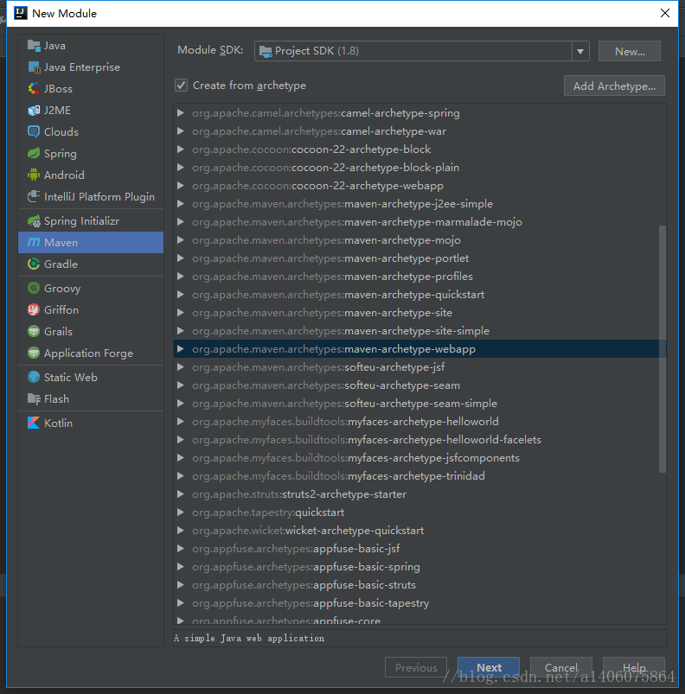
Task: Click the Flash folder icon
Action: click(34, 398)
